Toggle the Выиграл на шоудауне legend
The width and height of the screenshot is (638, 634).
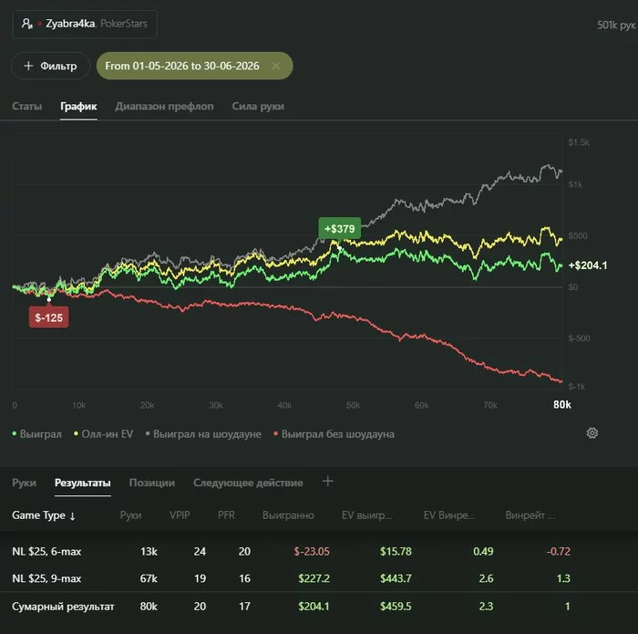point(203,434)
